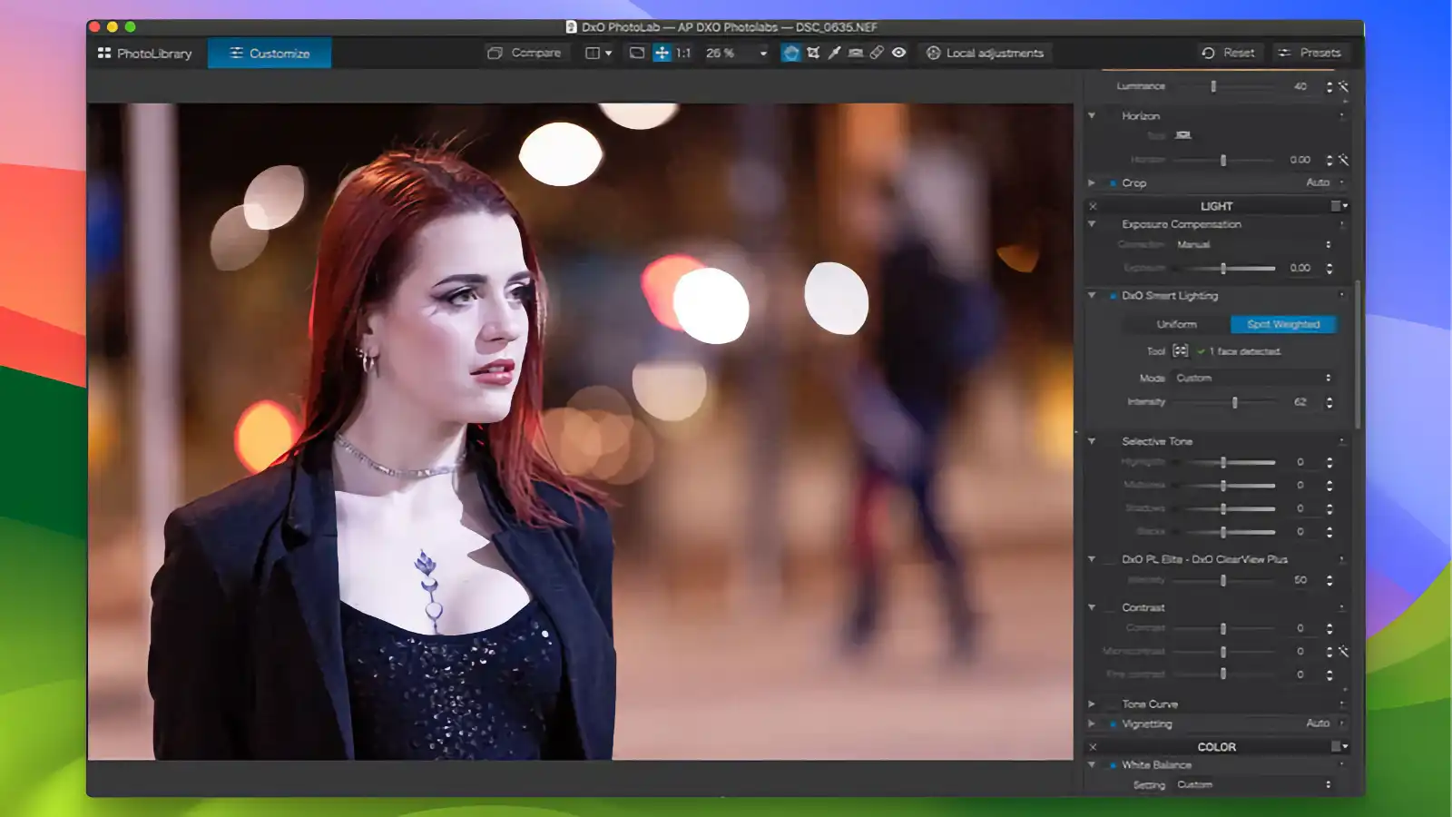Switch to the PhotoLibrary tab
This screenshot has width=1452, height=817.
tap(145, 53)
